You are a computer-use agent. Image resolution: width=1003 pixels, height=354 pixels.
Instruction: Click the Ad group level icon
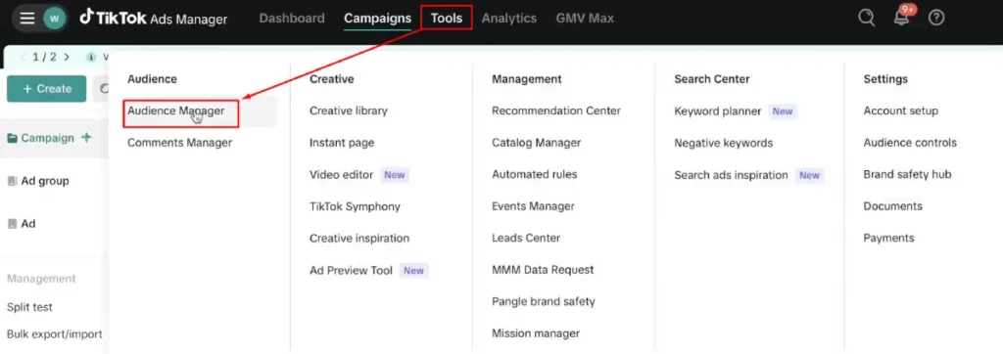coord(12,181)
